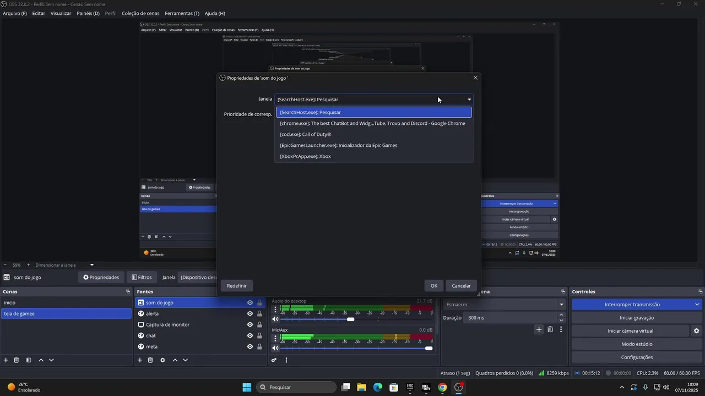The width and height of the screenshot is (705, 396).
Task: Open scene filters icon in Cenas toolbar
Action: tap(29, 360)
